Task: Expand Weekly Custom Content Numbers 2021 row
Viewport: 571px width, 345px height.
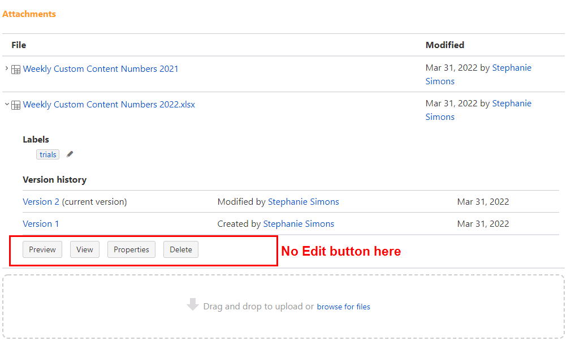Action: coord(6,68)
